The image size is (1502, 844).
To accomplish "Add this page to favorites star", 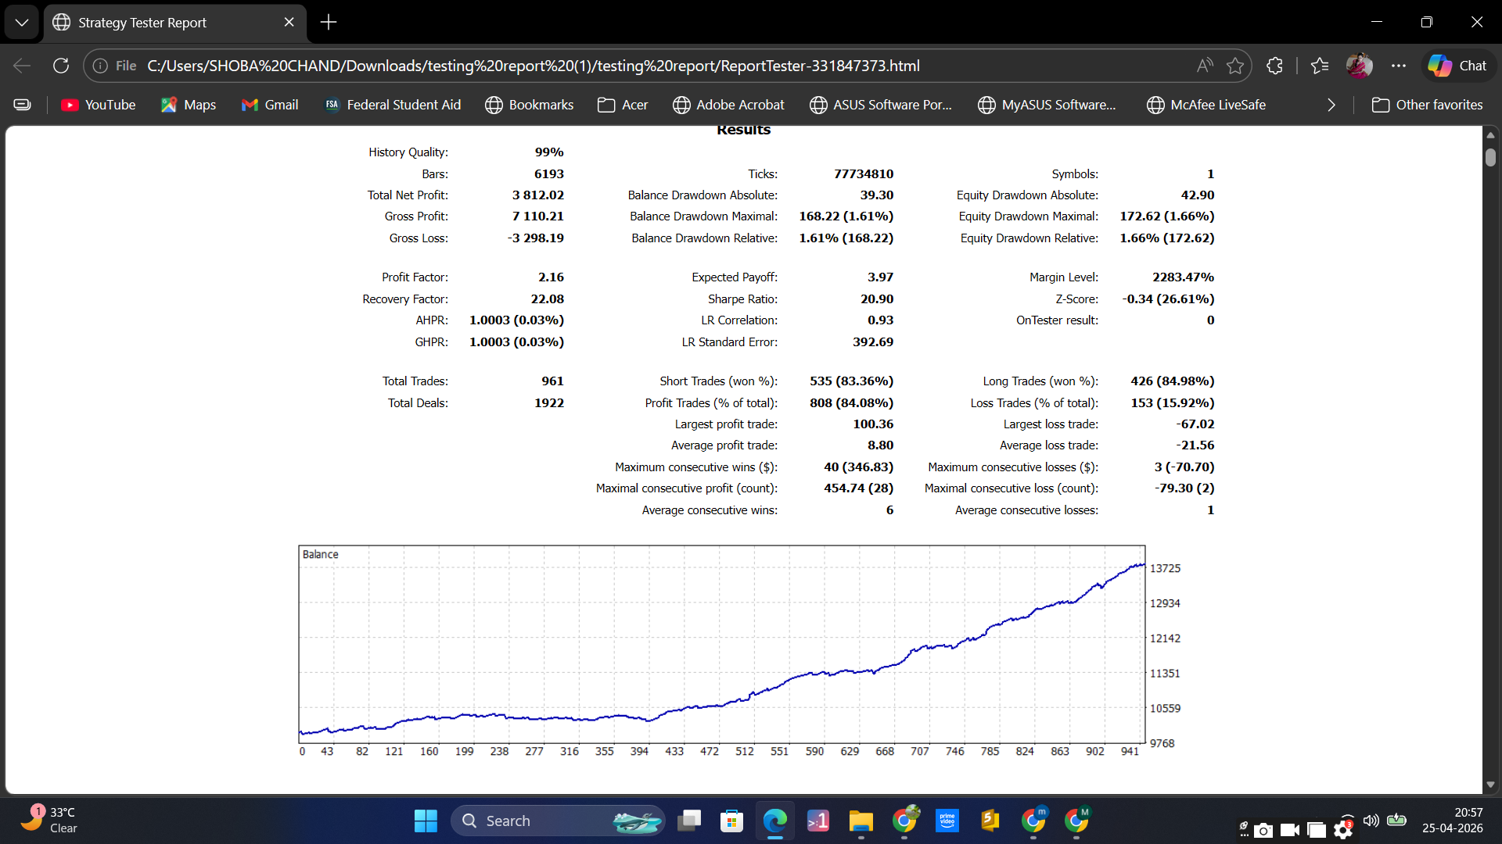I will [1235, 66].
